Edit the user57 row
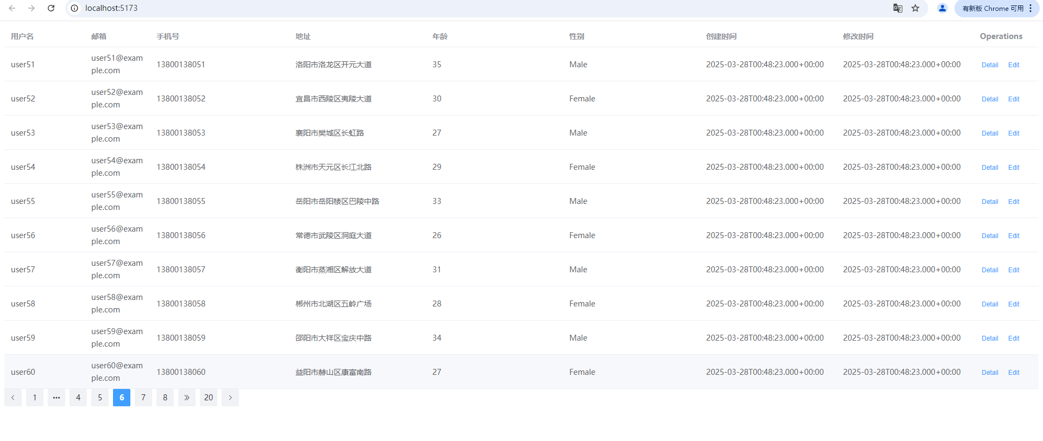This screenshot has width=1043, height=441. tap(1014, 270)
